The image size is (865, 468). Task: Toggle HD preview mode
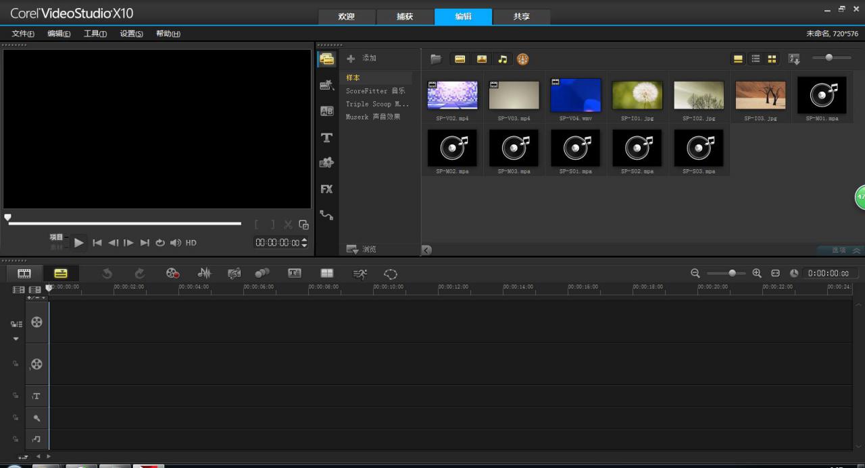(x=191, y=243)
